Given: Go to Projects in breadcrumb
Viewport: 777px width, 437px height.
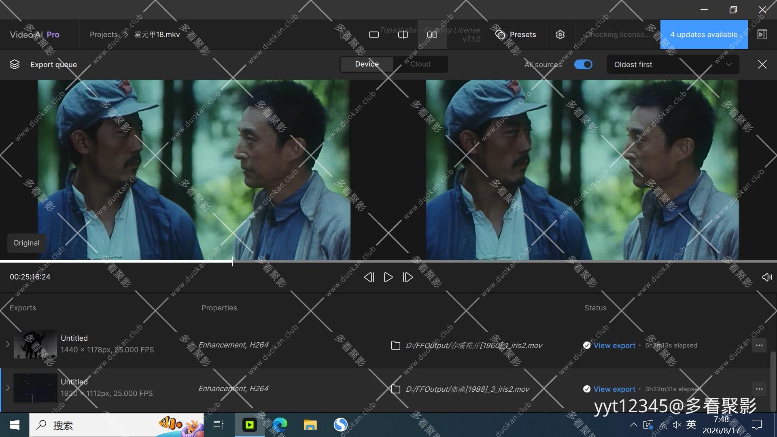Looking at the screenshot, I should (104, 35).
